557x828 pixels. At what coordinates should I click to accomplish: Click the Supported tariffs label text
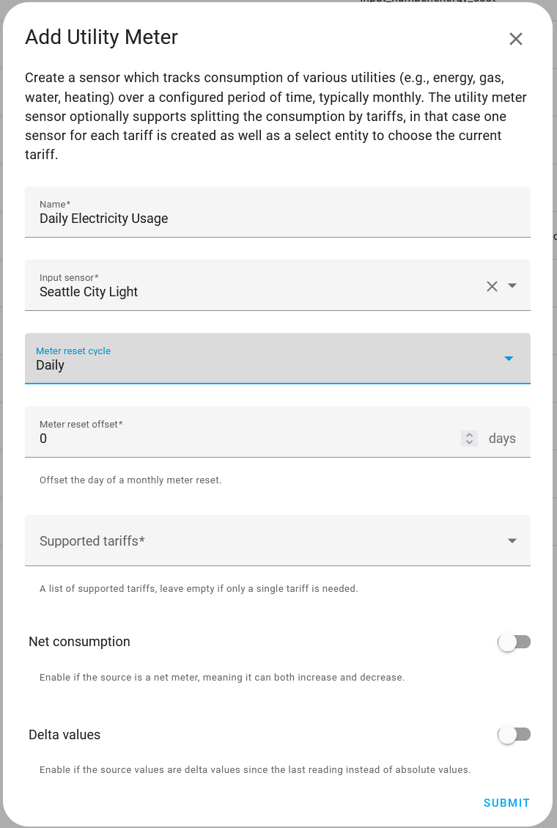click(x=92, y=541)
